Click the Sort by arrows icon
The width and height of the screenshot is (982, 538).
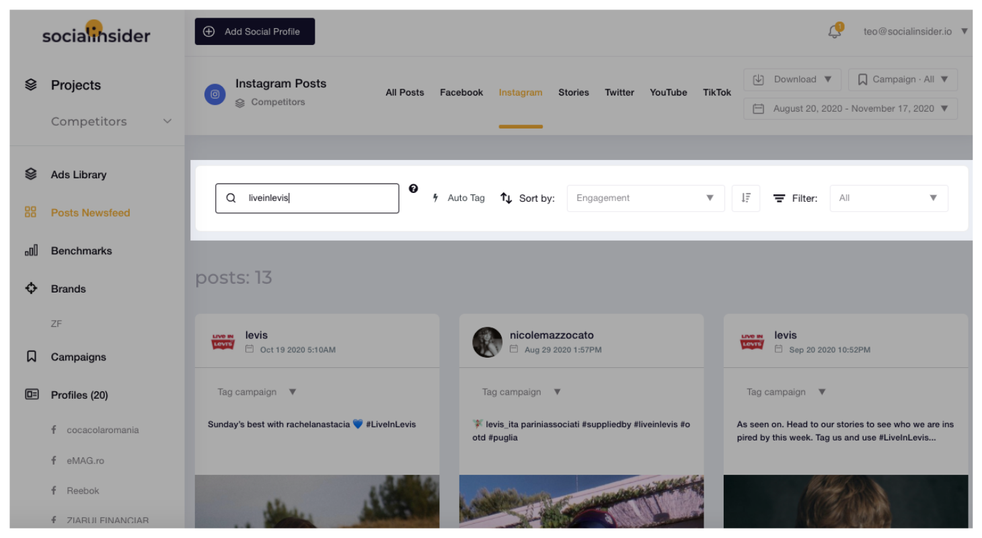506,198
